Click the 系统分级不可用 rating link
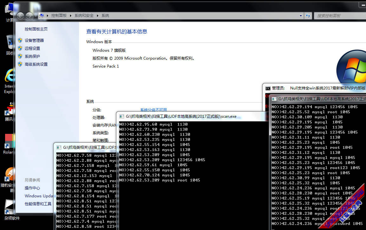The height and width of the screenshot is (230, 366). [x=154, y=110]
